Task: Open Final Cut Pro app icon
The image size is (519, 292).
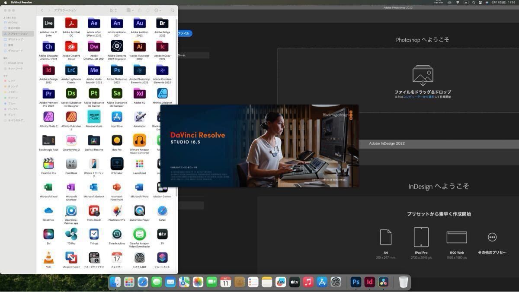Action: tap(48, 164)
